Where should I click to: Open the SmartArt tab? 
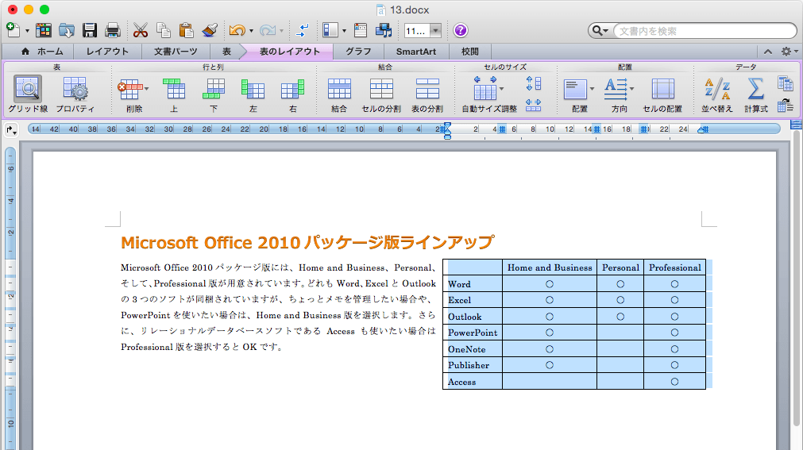(416, 52)
